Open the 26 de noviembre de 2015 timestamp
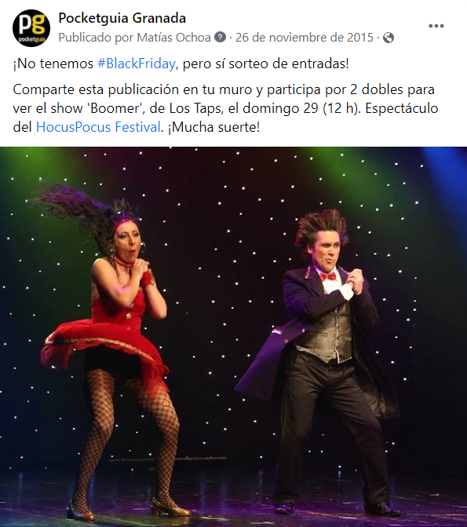Screen dimensions: 467x527 pos(305,38)
